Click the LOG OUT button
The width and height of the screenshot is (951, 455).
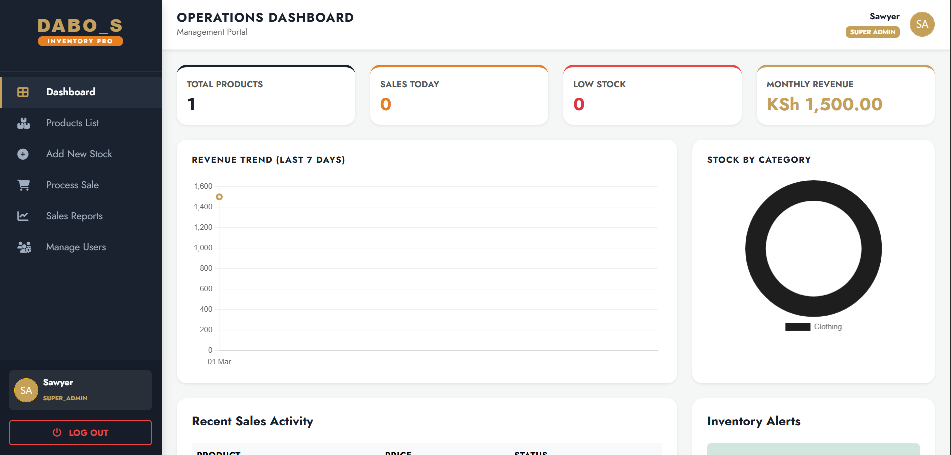[x=80, y=433]
